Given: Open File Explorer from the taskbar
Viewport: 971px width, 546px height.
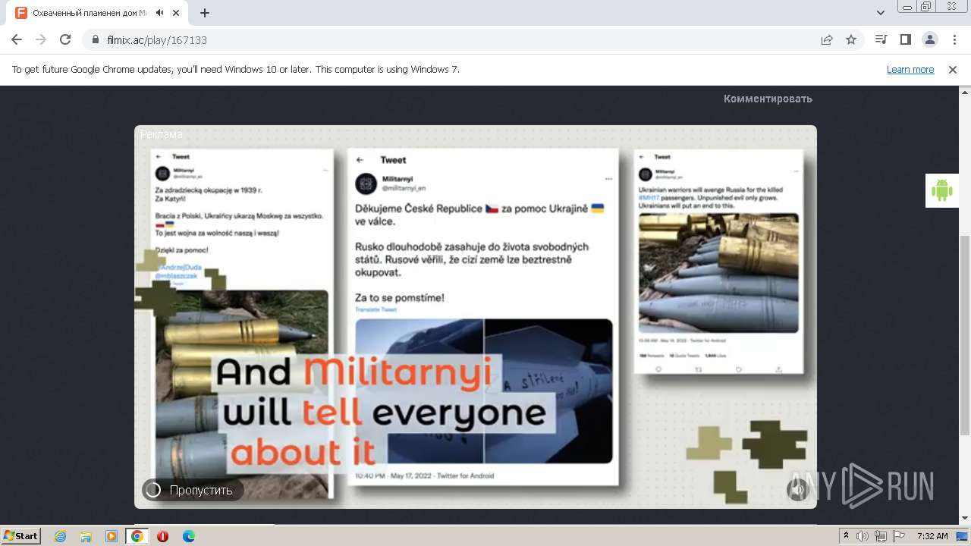Looking at the screenshot, I should click(x=86, y=536).
